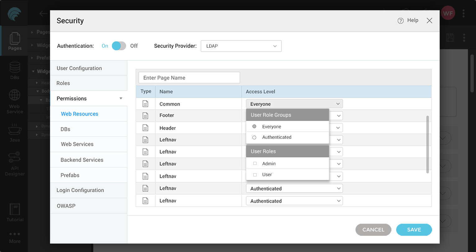Image resolution: width=476 pixels, height=252 pixels.
Task: Open API Designer in sidebar
Action: [x=15, y=164]
